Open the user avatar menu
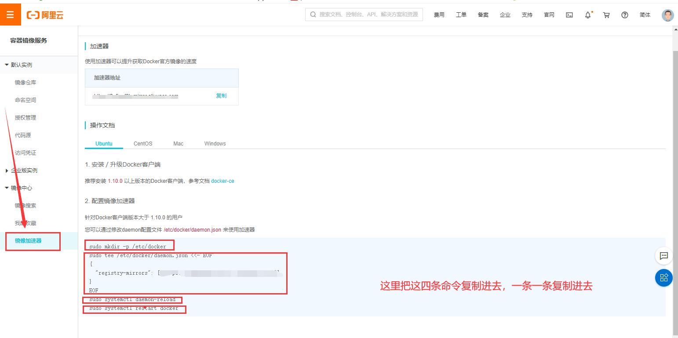 point(667,15)
